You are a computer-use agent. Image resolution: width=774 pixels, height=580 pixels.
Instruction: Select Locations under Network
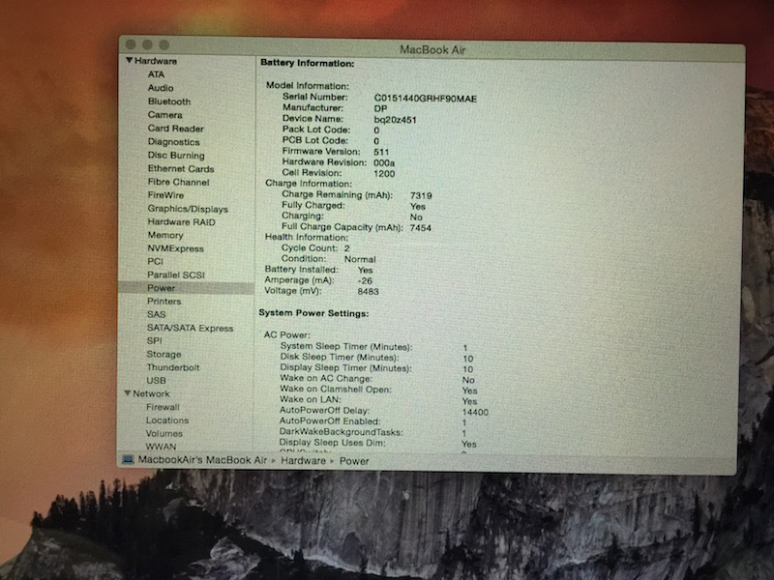pyautogui.click(x=167, y=420)
